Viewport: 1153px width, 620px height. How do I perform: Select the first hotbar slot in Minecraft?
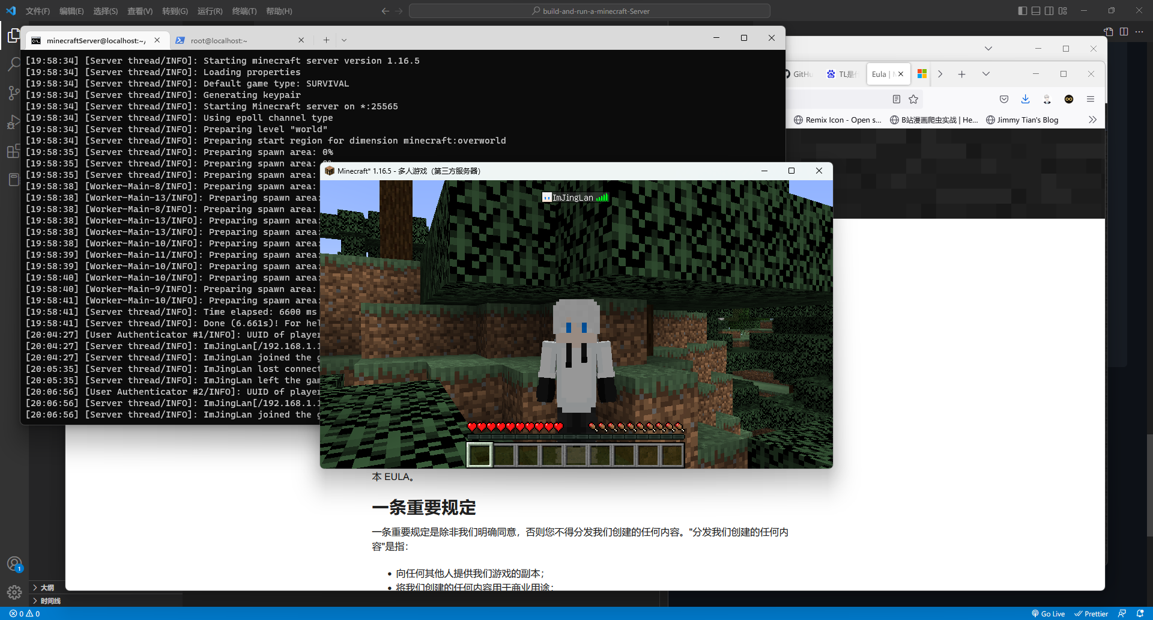480,455
